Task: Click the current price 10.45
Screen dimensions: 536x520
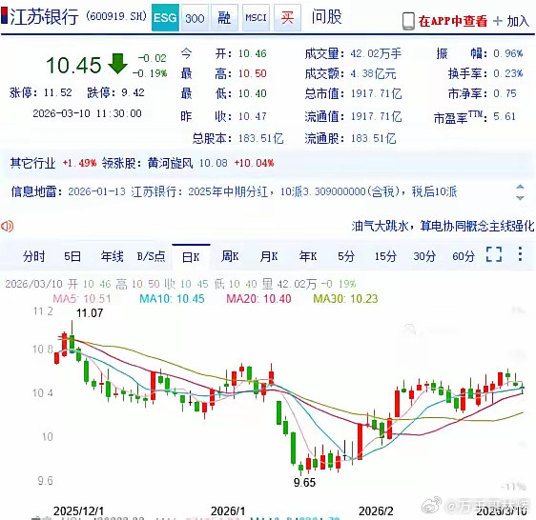Action: [73, 65]
